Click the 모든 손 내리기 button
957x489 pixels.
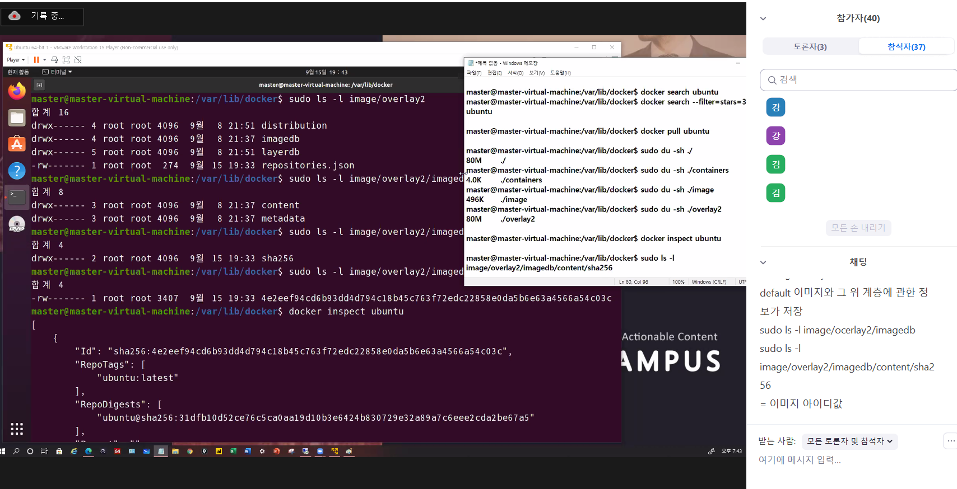click(x=858, y=228)
